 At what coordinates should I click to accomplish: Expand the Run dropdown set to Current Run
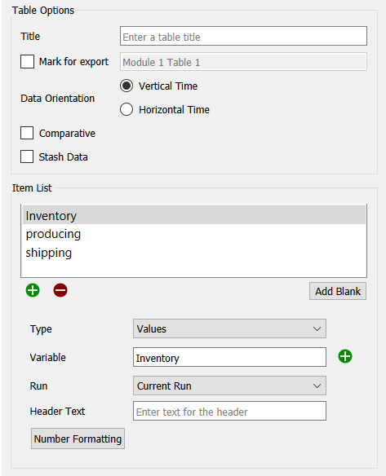pyautogui.click(x=229, y=386)
